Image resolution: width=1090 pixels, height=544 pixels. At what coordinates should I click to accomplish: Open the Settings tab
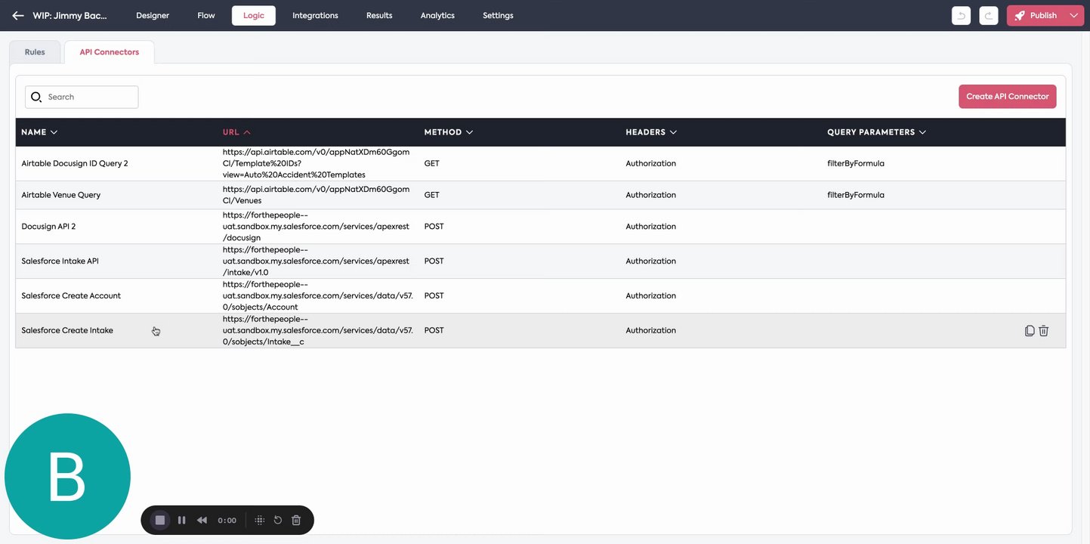[498, 15]
